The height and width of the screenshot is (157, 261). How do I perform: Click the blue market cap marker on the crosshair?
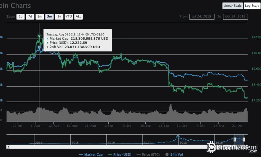point(39,47)
